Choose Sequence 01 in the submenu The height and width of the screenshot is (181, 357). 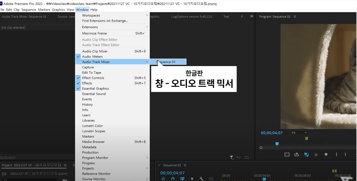168,62
